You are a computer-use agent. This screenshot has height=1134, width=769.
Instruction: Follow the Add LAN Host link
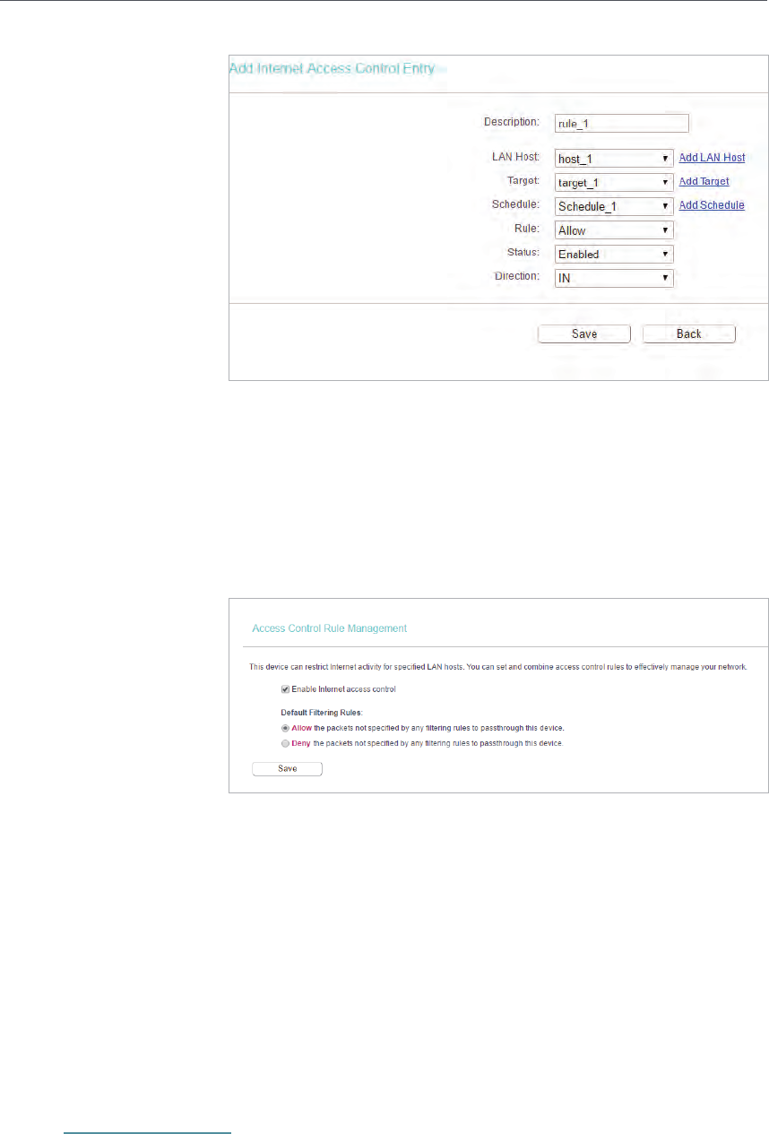click(712, 158)
